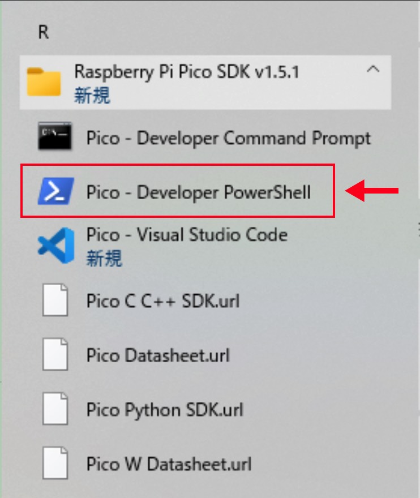Viewport: 420px width, 498px height.
Task: Open the Pico C C++ SDK.url link text
Action: [x=163, y=301]
